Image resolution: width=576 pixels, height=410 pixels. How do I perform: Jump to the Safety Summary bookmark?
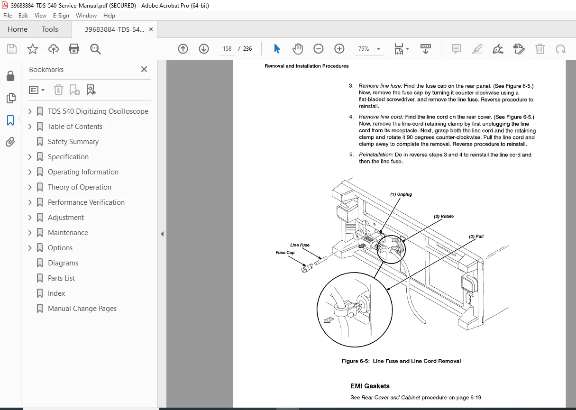click(x=73, y=142)
